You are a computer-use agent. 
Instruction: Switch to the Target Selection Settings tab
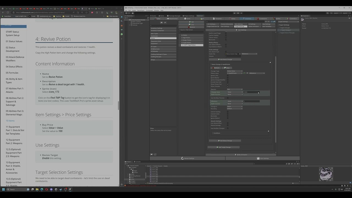click(213, 26)
